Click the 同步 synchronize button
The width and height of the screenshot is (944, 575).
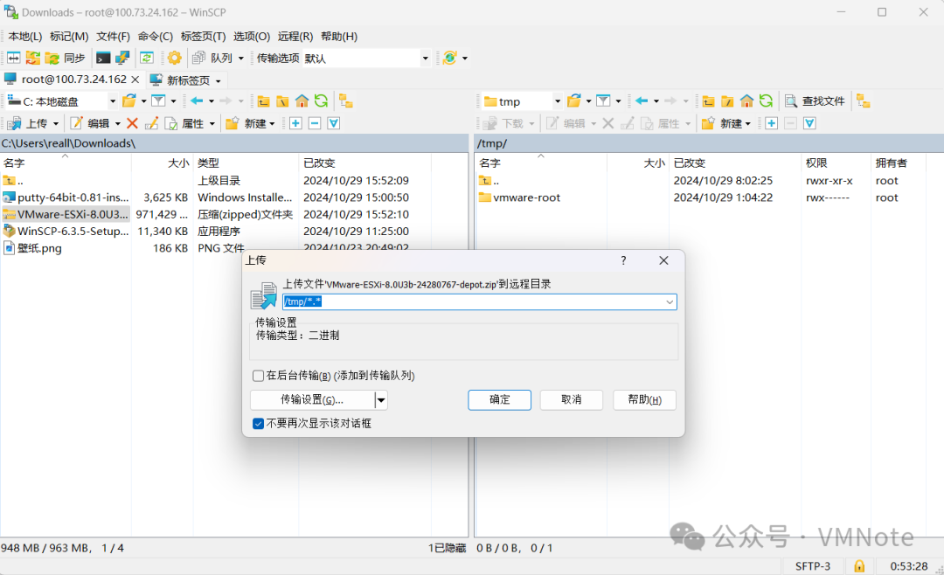pos(66,58)
